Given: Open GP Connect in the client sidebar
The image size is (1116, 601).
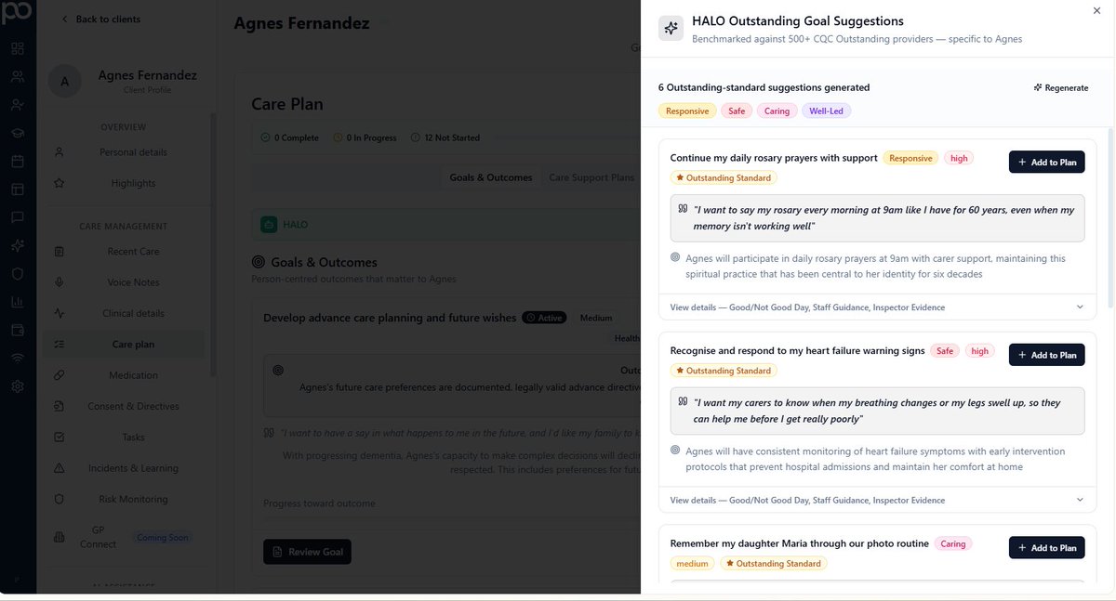Looking at the screenshot, I should pyautogui.click(x=98, y=537).
